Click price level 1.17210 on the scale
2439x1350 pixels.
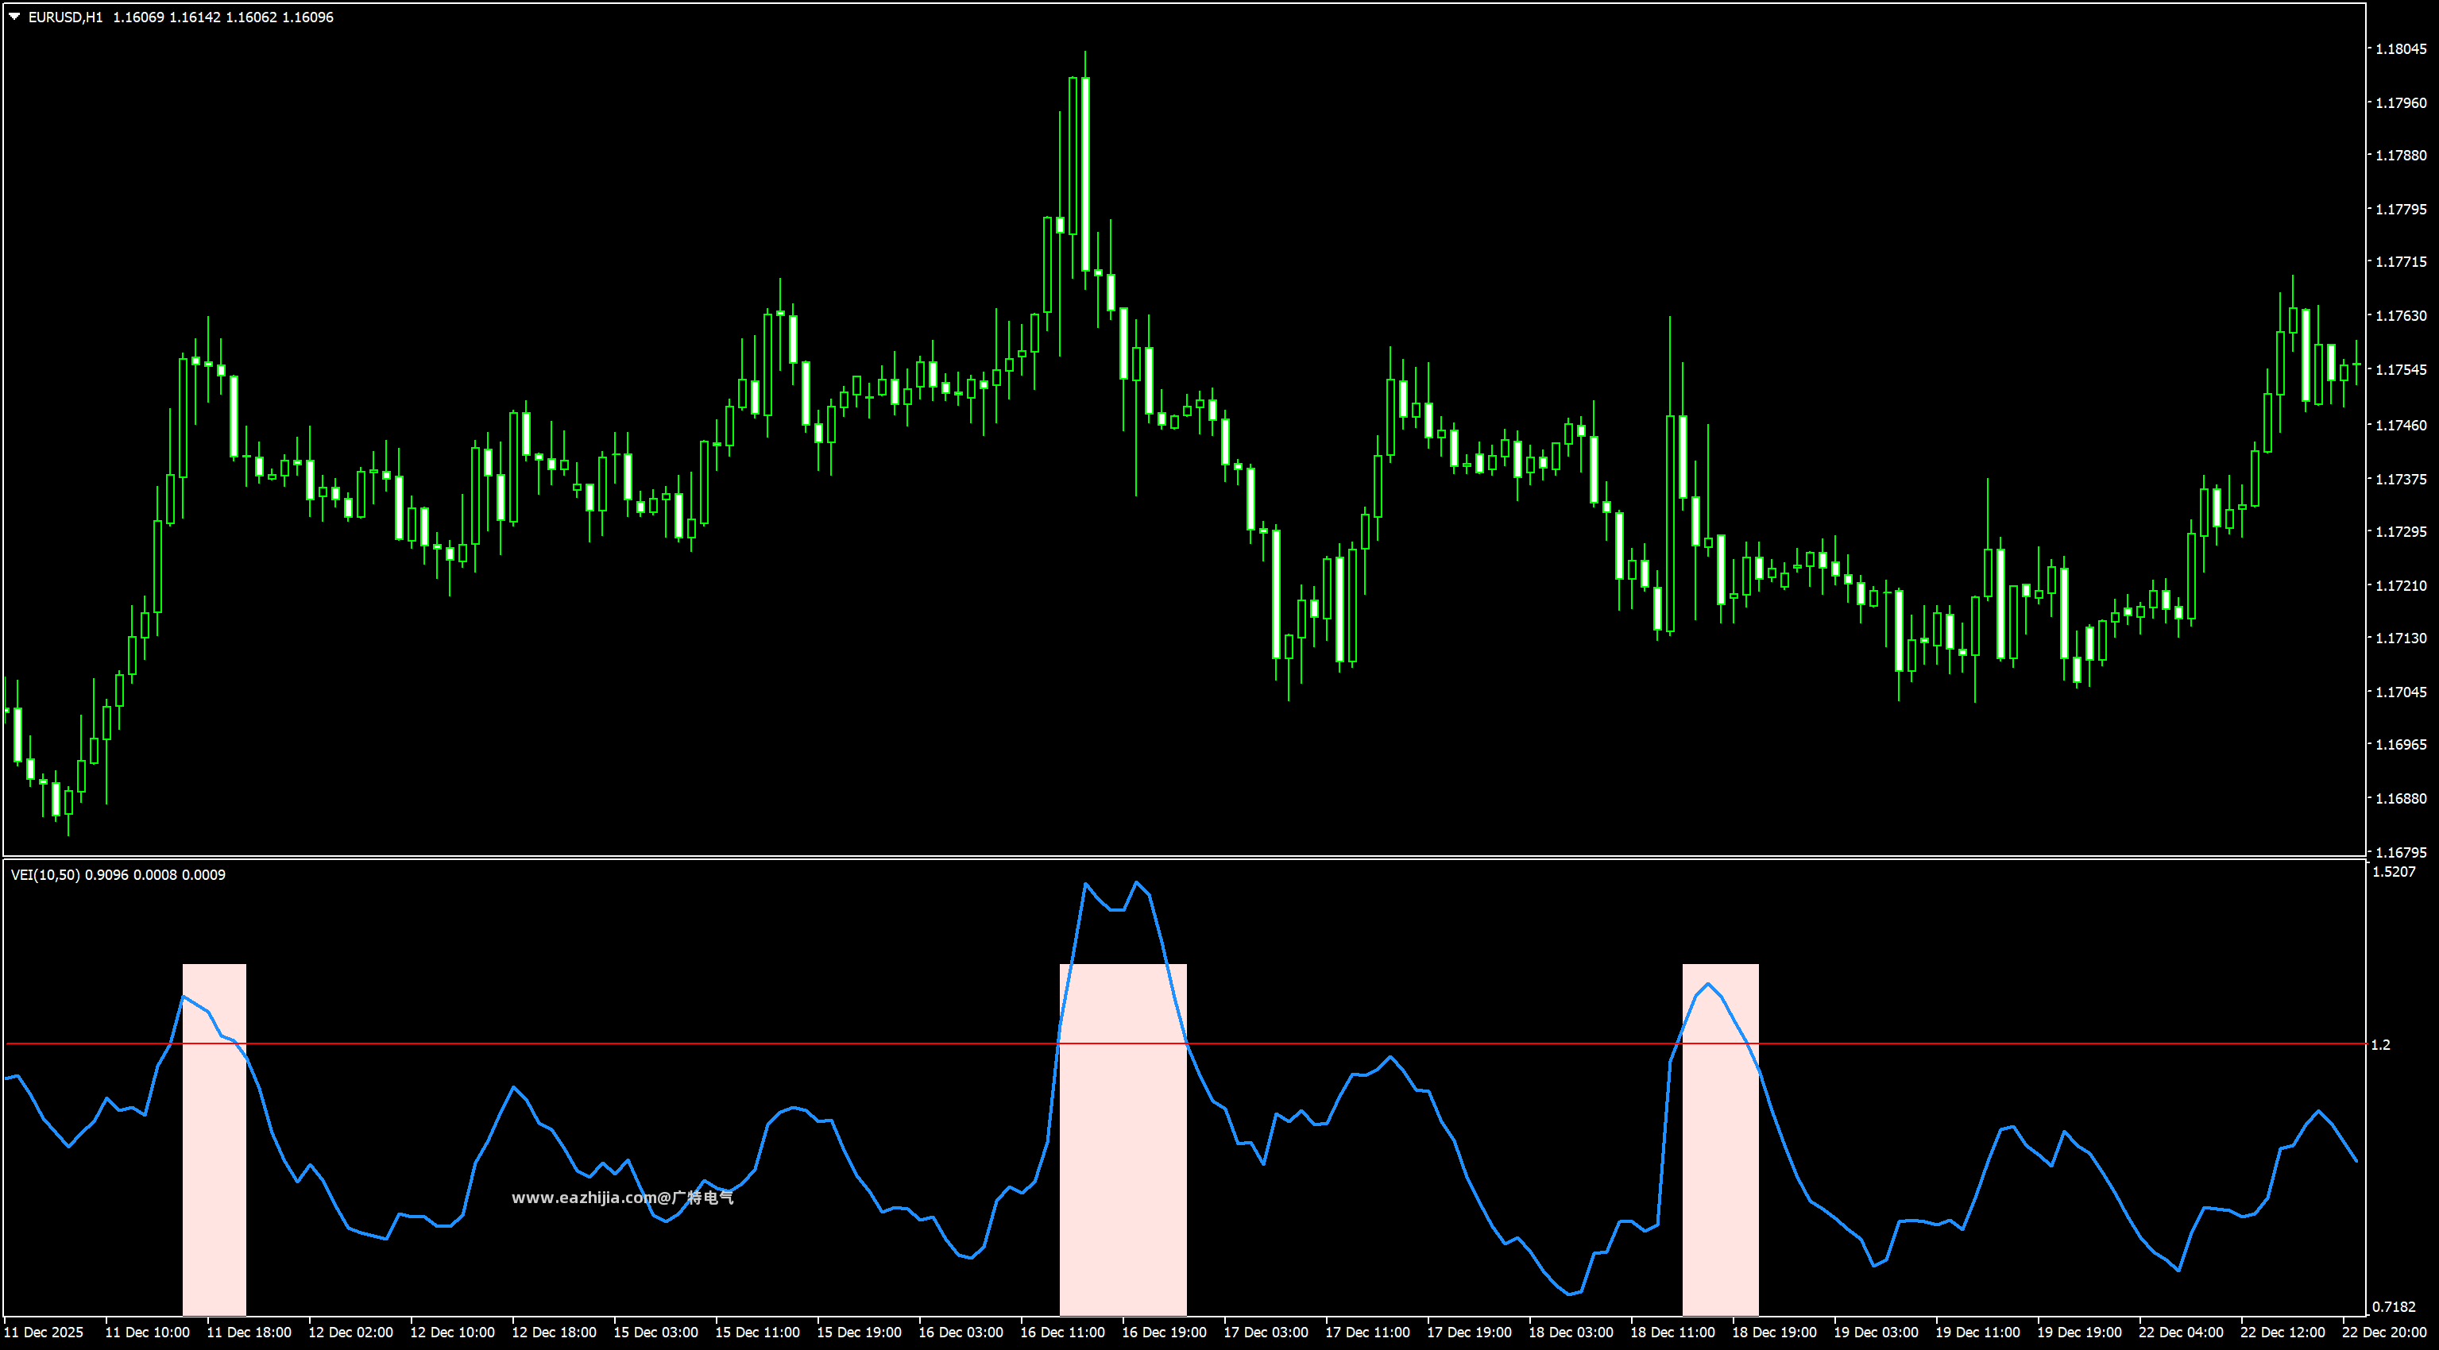(x=2400, y=586)
